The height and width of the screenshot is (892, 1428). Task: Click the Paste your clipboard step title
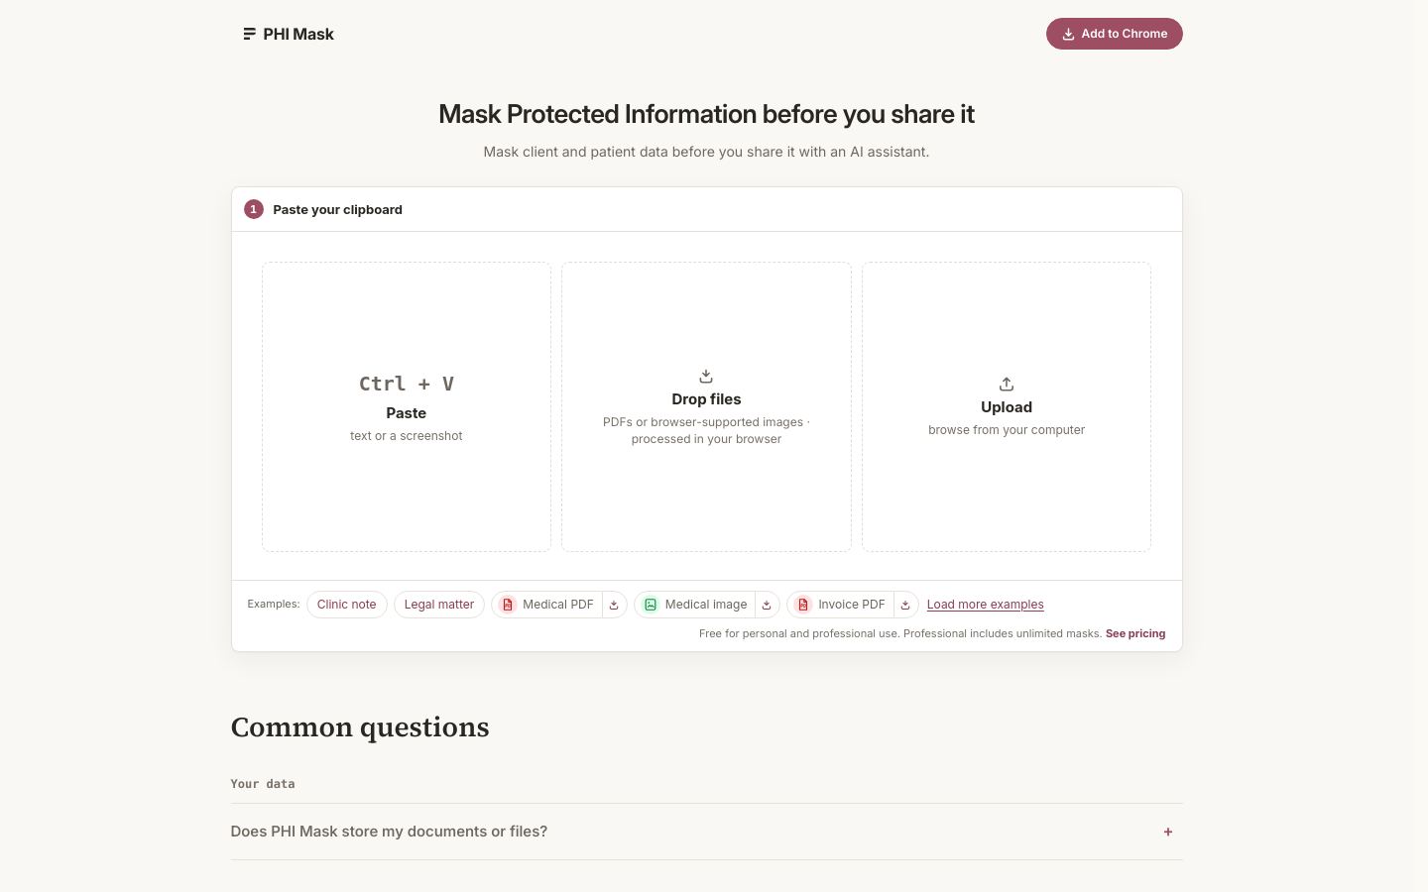point(337,209)
